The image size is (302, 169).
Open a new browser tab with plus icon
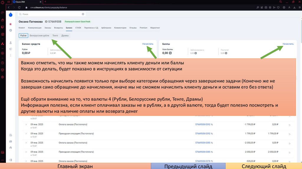coord(45,2)
